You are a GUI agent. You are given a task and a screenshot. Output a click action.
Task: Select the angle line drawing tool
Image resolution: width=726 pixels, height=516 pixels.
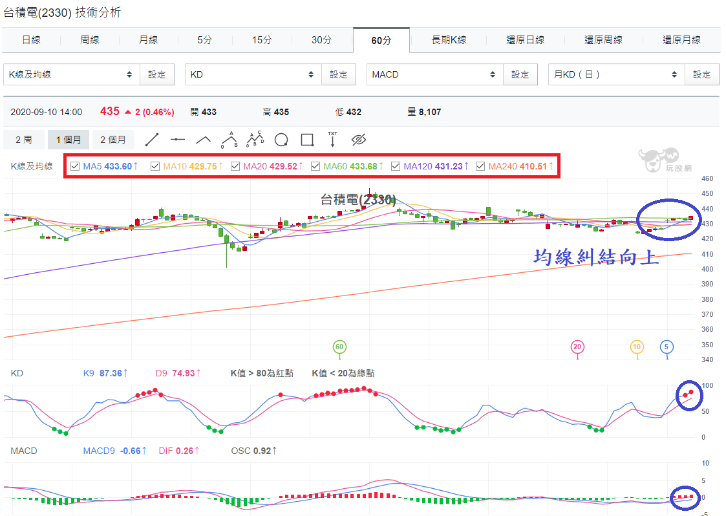click(203, 140)
